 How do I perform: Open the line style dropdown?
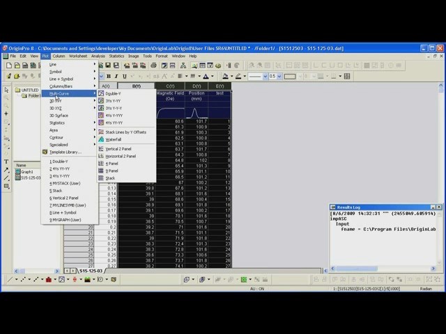pos(265,77)
